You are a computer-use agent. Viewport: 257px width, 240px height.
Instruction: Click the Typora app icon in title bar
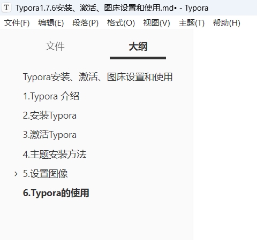pos(6,7)
